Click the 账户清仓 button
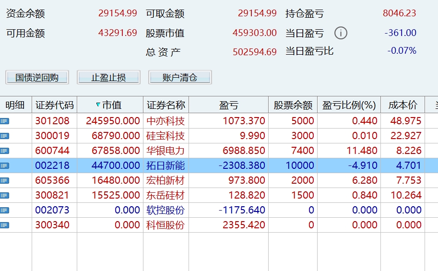Screen dimensions: 438x271 (180, 77)
